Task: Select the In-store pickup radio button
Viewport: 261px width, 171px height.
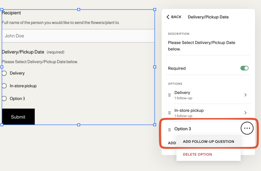Action: pos(4,86)
